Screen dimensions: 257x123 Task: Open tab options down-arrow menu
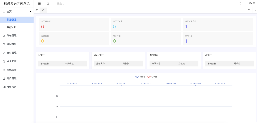coord(255,10)
